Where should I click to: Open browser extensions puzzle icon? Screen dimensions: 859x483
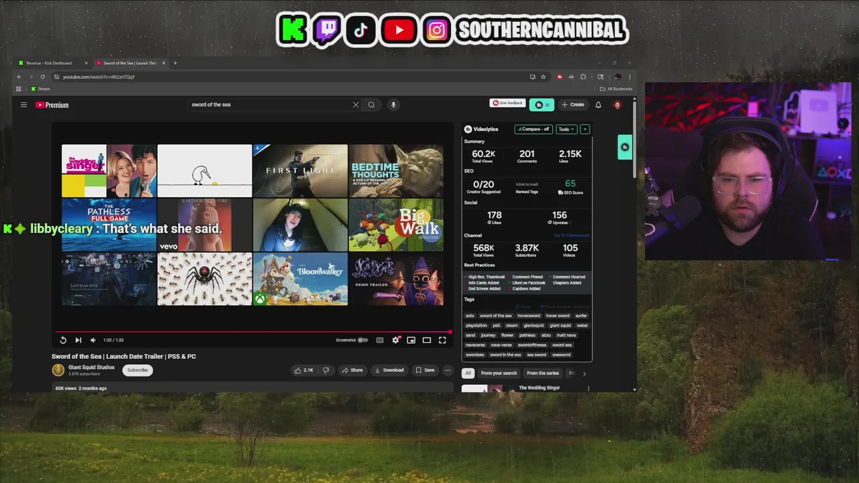[583, 77]
